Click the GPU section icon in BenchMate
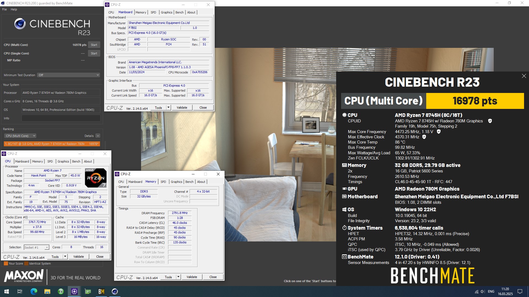The width and height of the screenshot is (529, 297). (344, 189)
